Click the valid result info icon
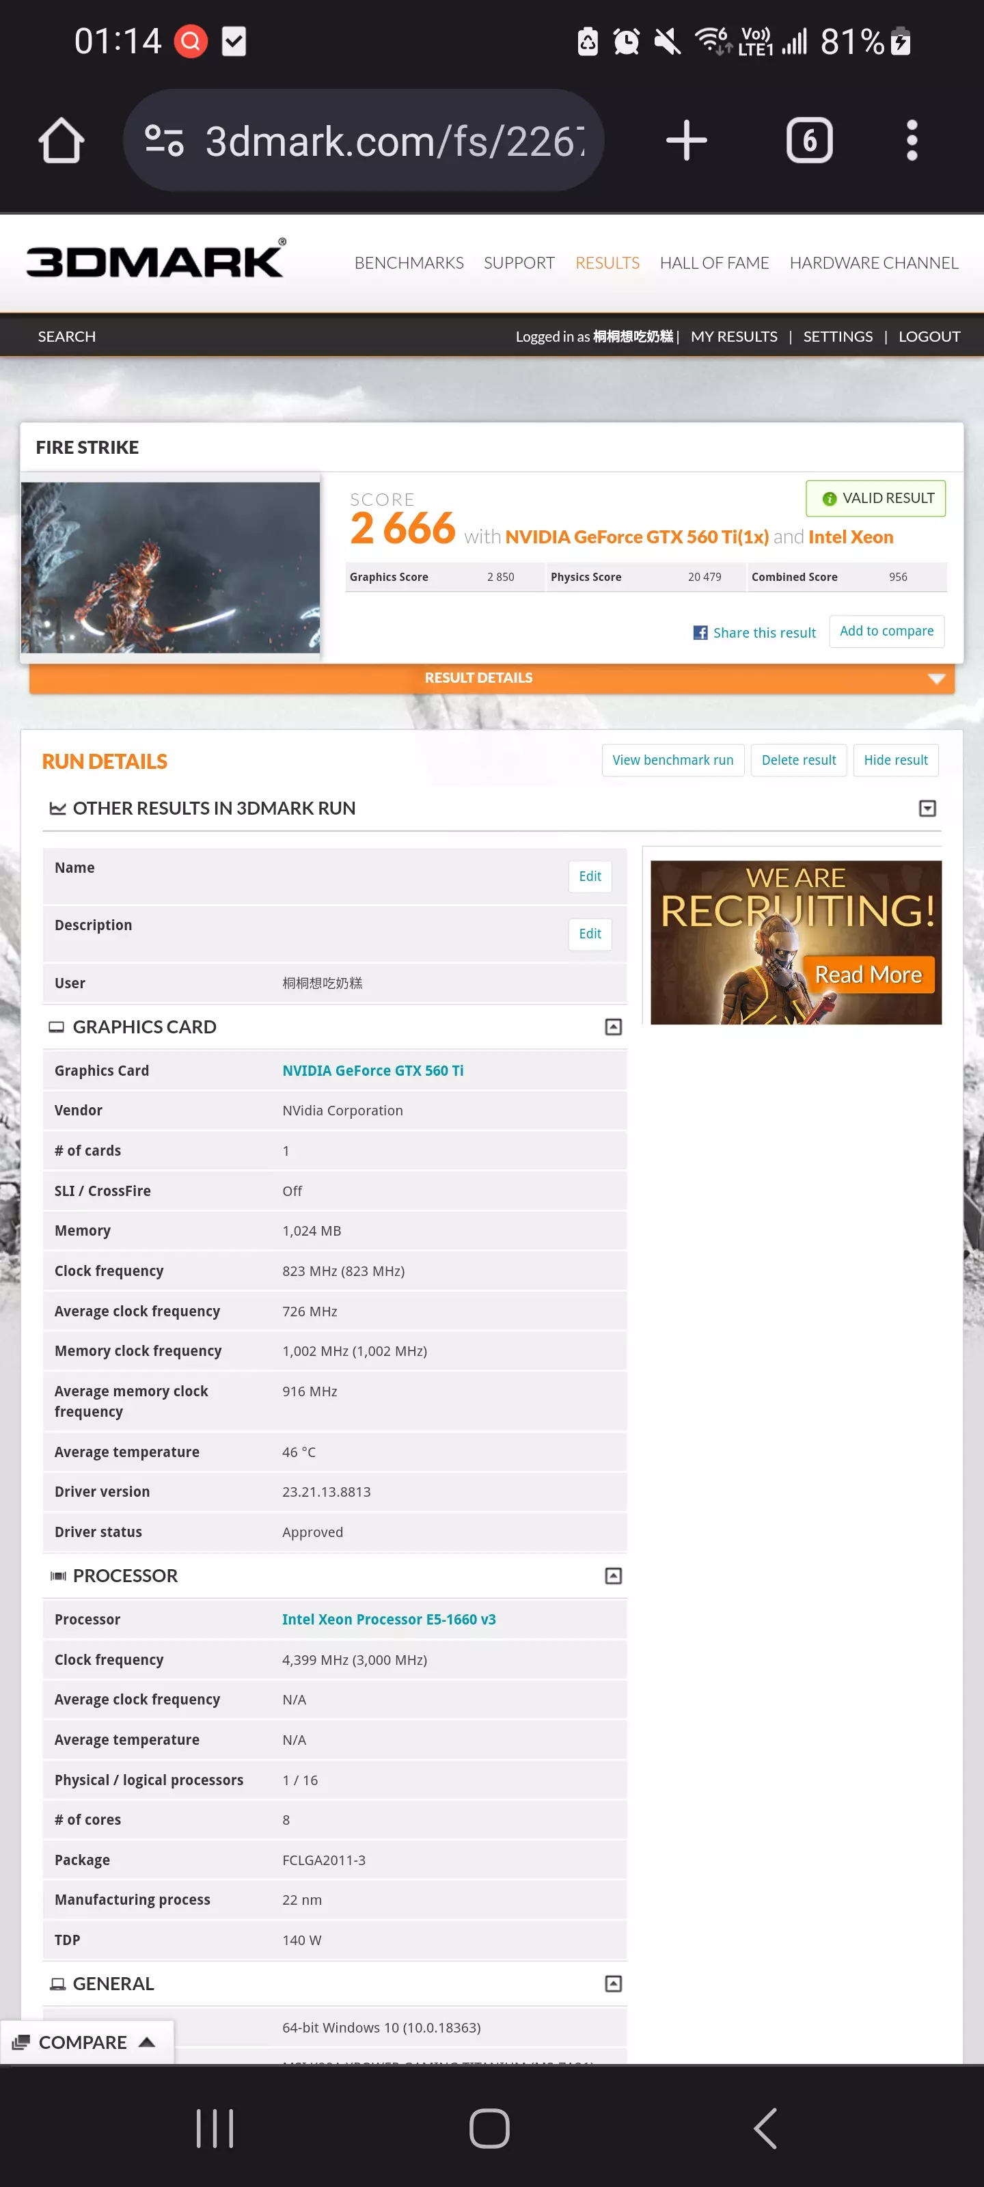Image resolution: width=984 pixels, height=2187 pixels. pyautogui.click(x=830, y=498)
